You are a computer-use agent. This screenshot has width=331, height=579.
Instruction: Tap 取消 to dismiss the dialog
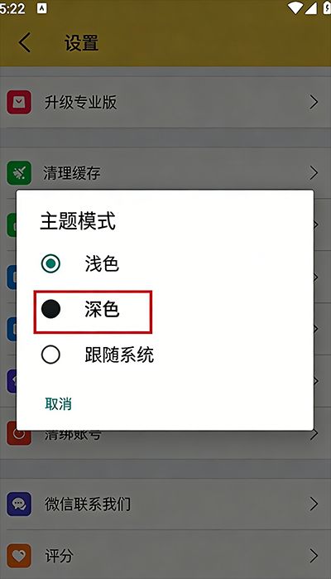(58, 404)
